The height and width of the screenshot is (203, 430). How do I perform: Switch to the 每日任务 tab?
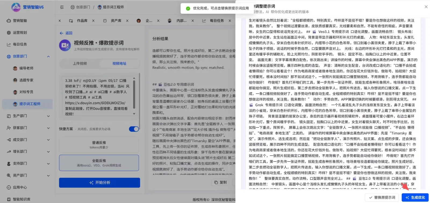[x=217, y=21]
